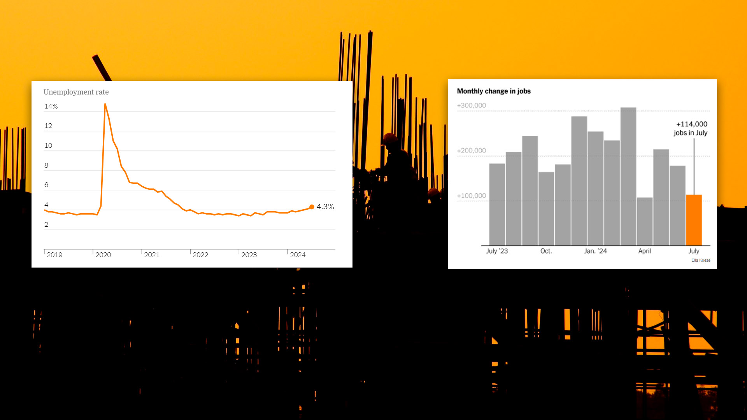The height and width of the screenshot is (420, 747).
Task: Click the 4.3% value label
Action: 325,207
